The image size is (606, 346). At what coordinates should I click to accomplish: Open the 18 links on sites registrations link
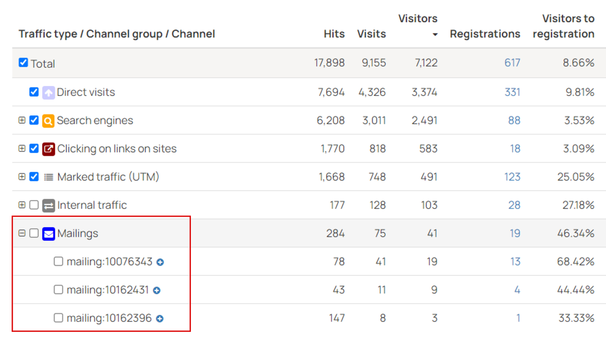coord(515,149)
